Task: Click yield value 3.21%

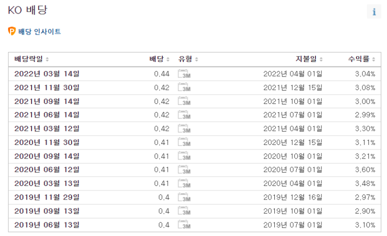Action: [x=365, y=156]
